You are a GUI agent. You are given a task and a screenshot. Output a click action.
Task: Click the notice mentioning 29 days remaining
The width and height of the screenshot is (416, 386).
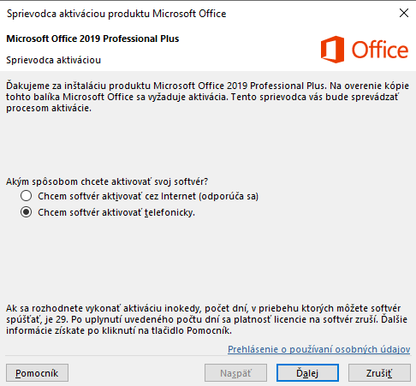(x=206, y=319)
